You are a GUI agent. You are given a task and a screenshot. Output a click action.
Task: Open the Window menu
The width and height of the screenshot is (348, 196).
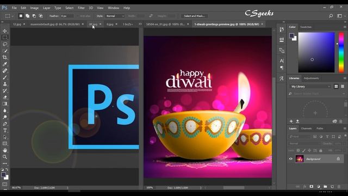click(114, 8)
